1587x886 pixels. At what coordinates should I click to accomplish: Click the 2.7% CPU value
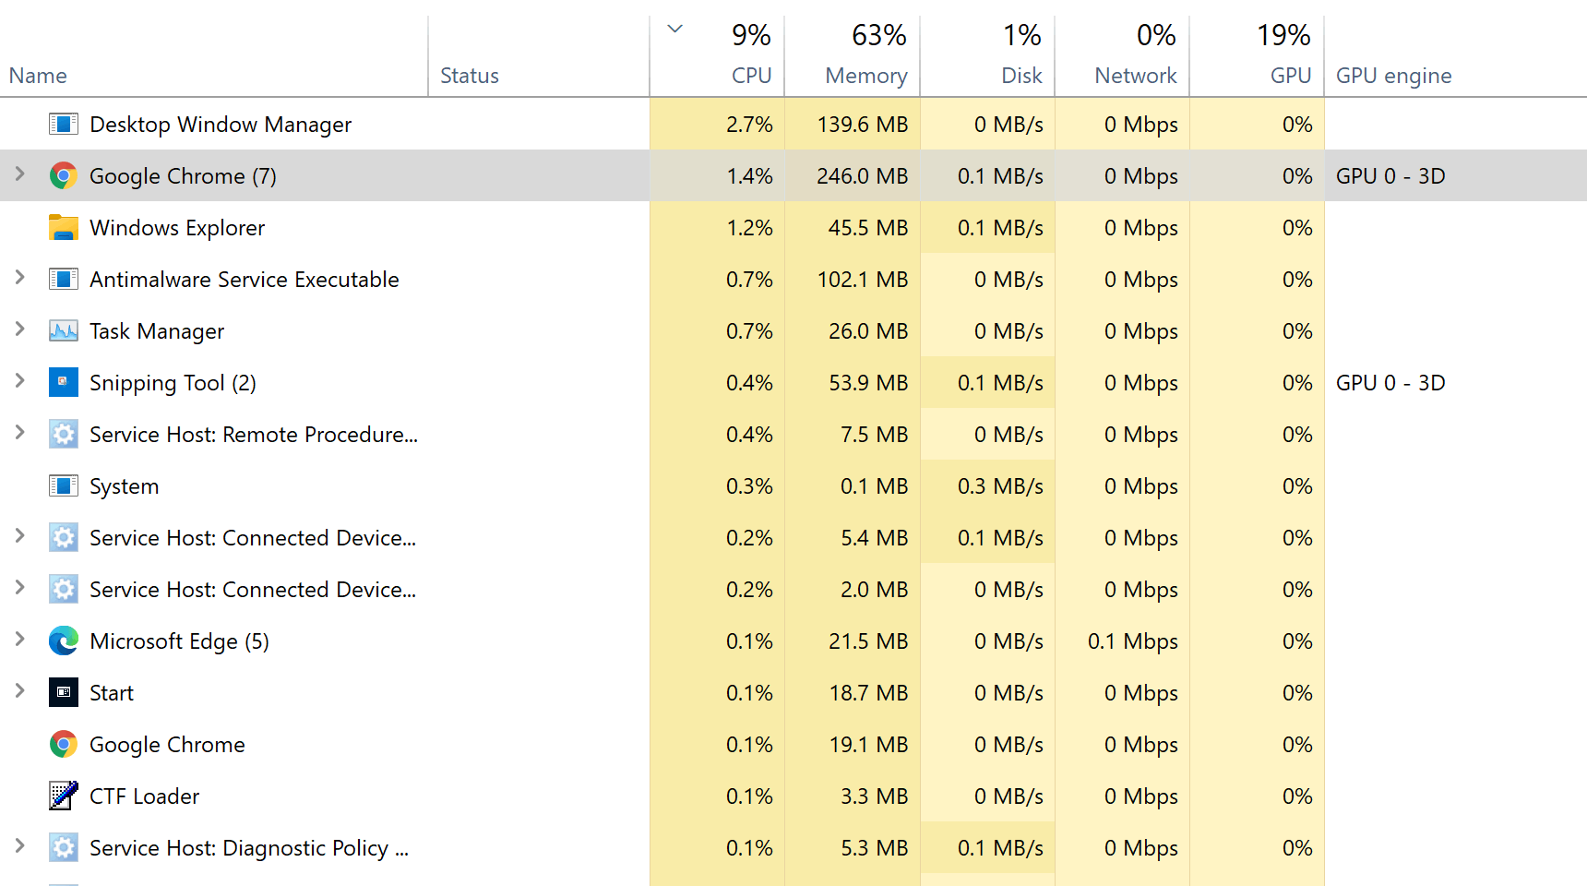[749, 125]
